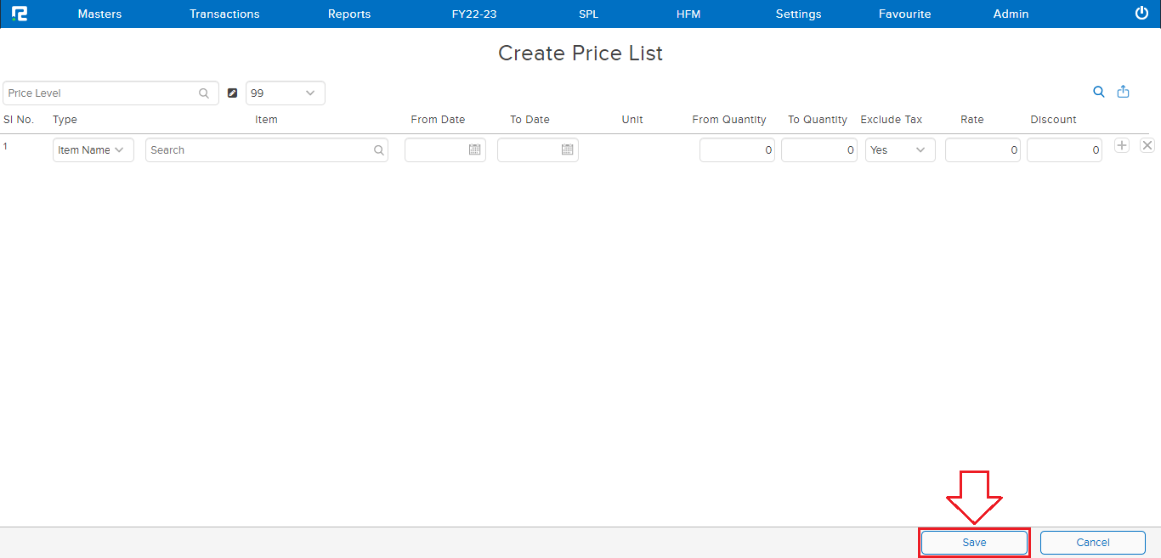Click the Price Level search magnifier
Viewport: 1161px width, 558px height.
click(204, 93)
